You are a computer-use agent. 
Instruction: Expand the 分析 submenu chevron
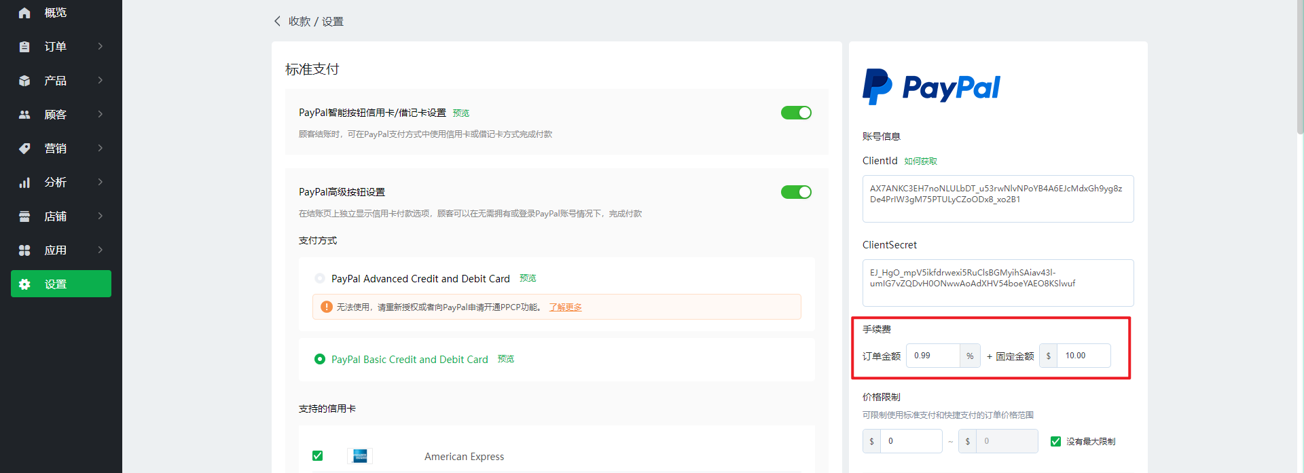coord(101,182)
